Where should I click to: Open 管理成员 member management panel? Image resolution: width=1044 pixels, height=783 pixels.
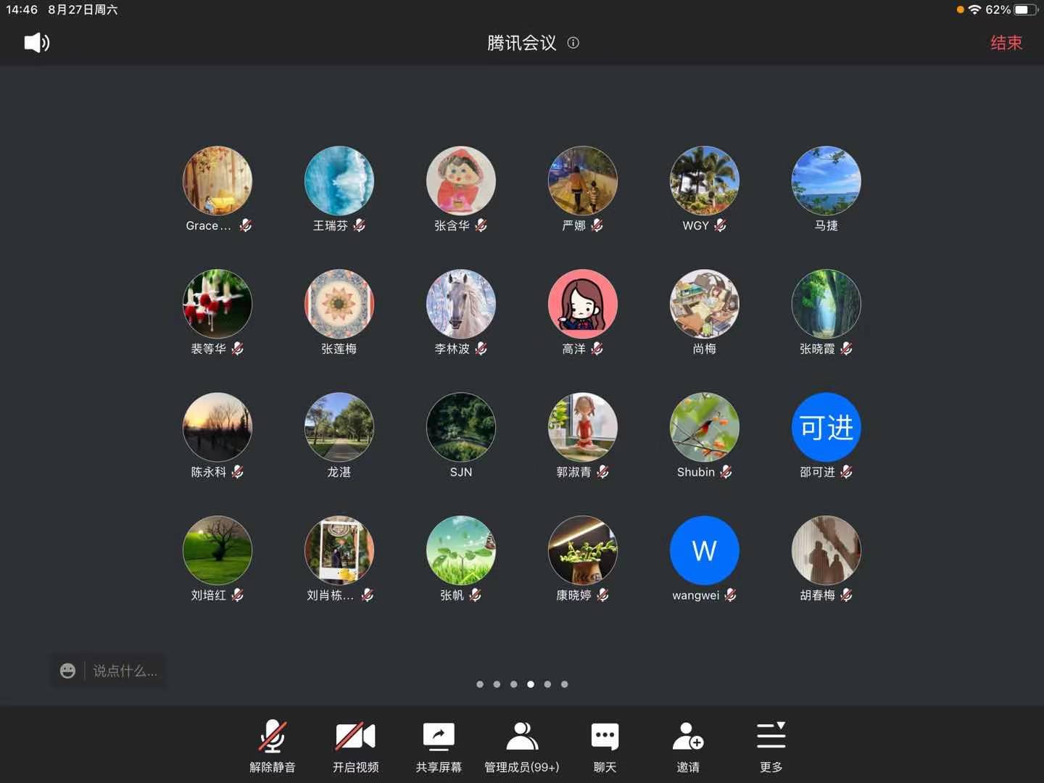click(521, 747)
